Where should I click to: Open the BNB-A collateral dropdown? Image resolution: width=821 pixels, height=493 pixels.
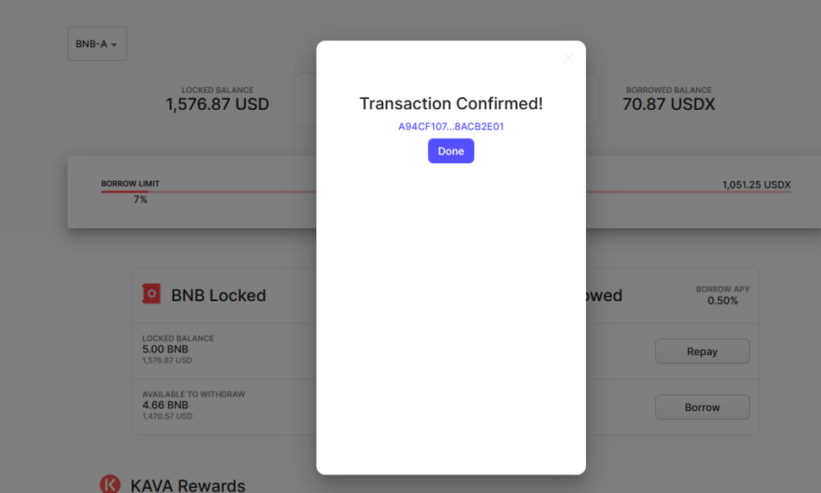tap(97, 44)
